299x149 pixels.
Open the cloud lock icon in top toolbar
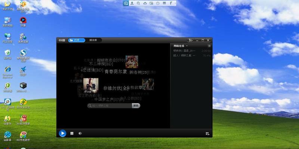coord(145,3)
